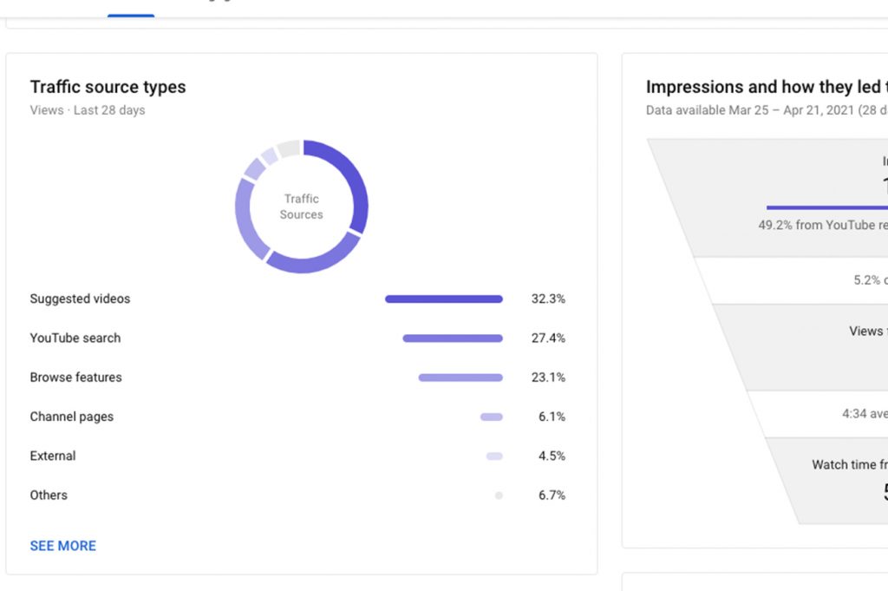Click the Traffic Sources donut center
888x591 pixels.
301,207
